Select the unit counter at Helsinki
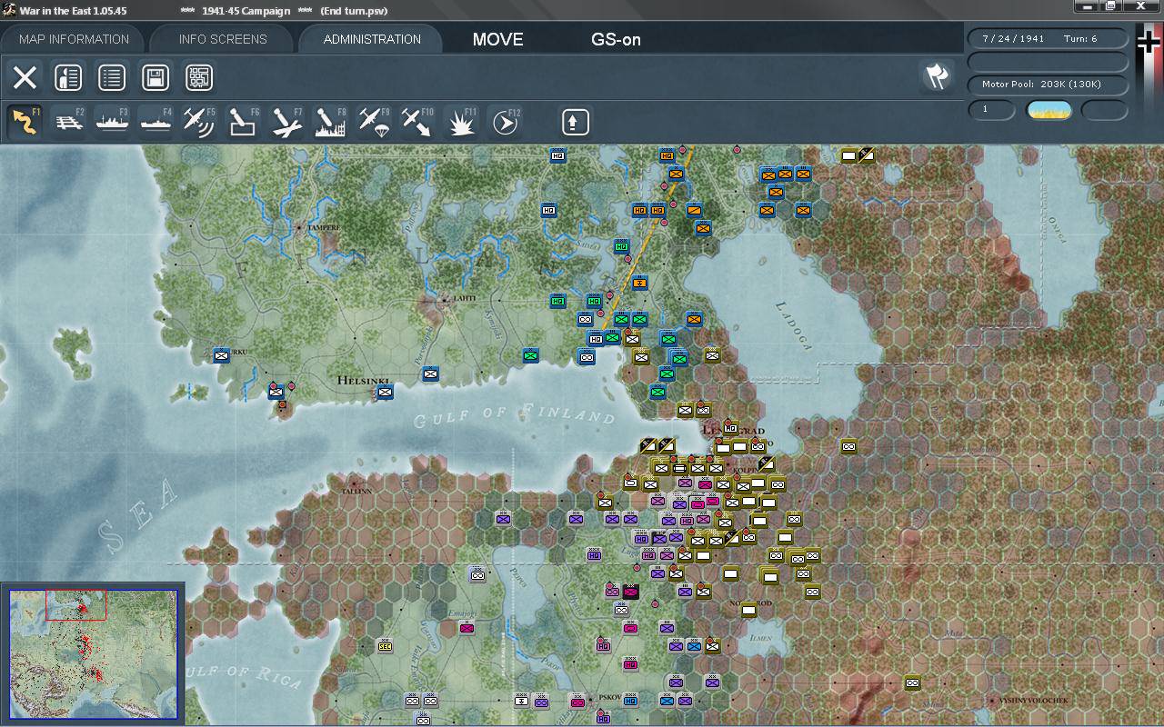The width and height of the screenshot is (1164, 727). point(385,392)
